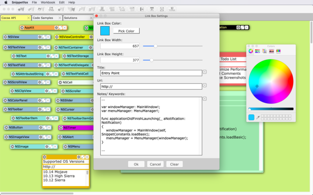Viewport: 313px width, 195px height.
Task: Open settings gear on the NSText box
Action: [x=48, y=56]
